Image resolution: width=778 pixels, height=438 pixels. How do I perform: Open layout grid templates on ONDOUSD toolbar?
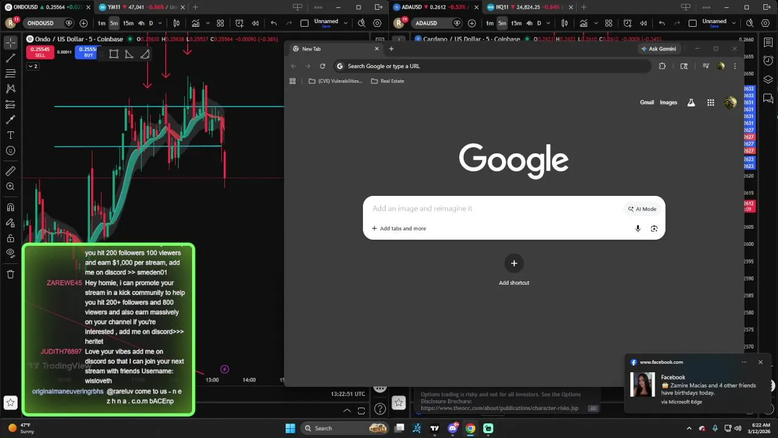coord(220,23)
